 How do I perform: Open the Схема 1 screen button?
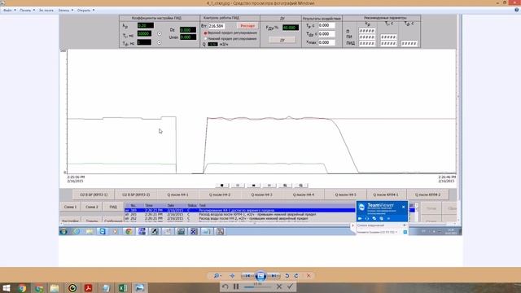71,207
